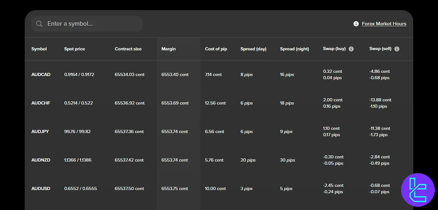This screenshot has height=210, width=438.
Task: Select the AUDCHF symbol row
Action: point(41,103)
